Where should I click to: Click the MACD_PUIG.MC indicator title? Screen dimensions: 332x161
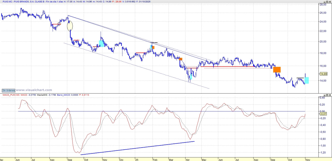click(x=11, y=95)
